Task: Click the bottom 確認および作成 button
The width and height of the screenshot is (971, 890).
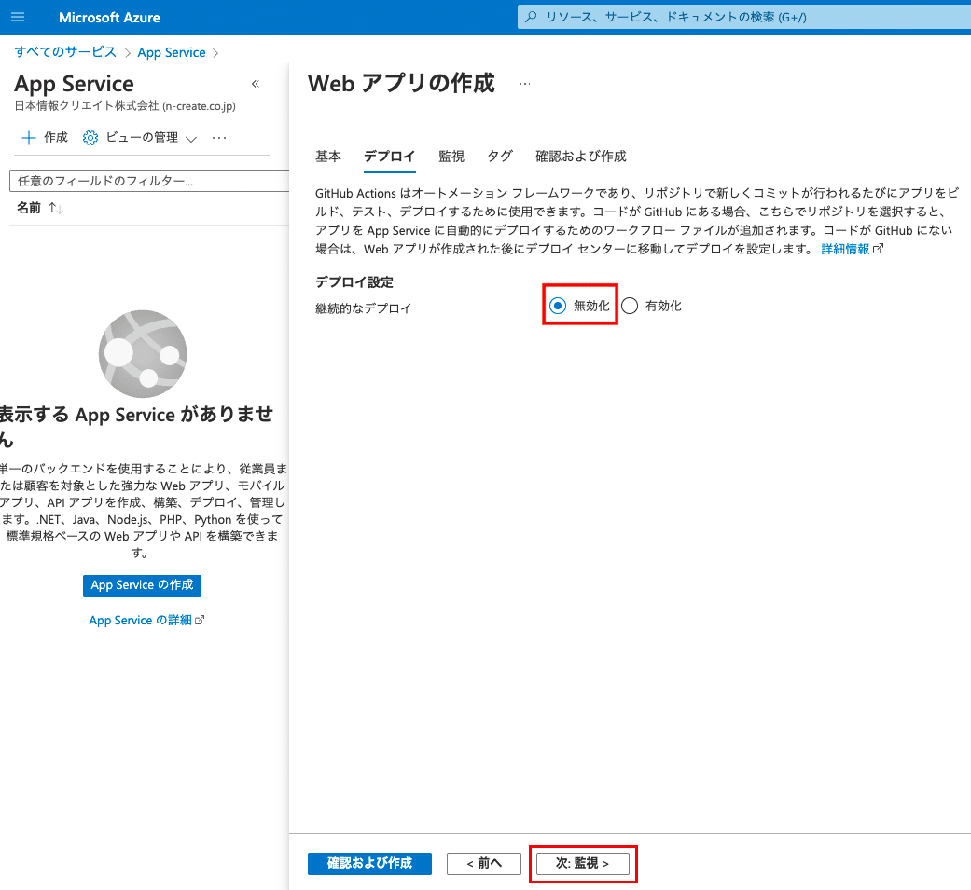Action: tap(369, 863)
